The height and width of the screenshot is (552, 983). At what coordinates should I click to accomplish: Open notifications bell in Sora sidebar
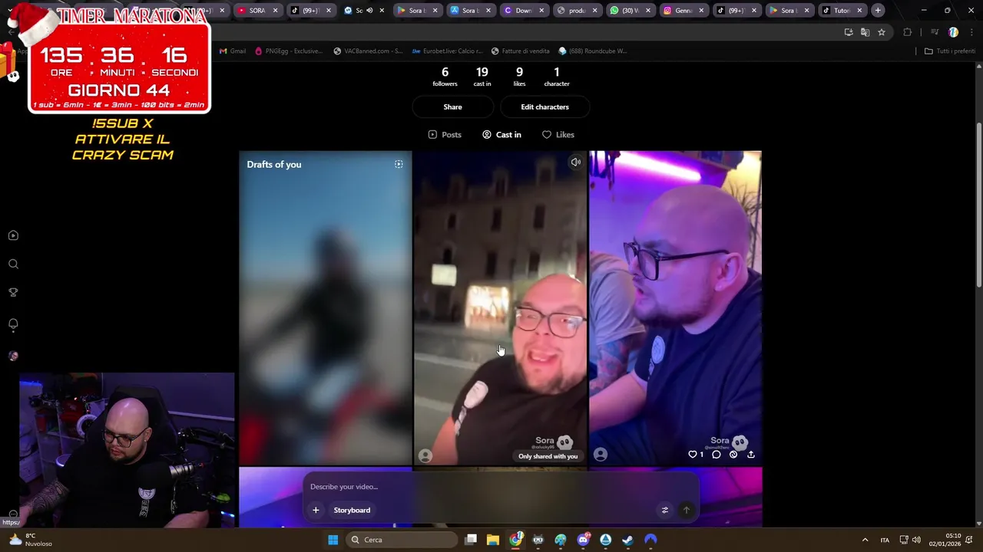pyautogui.click(x=13, y=324)
